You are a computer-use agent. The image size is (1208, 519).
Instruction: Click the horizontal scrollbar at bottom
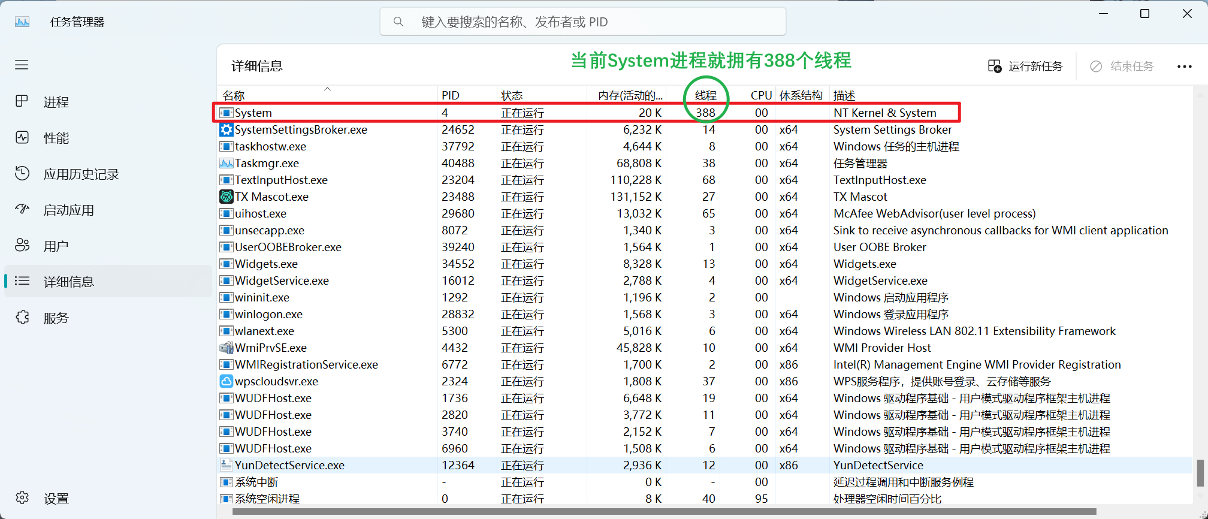point(664,512)
